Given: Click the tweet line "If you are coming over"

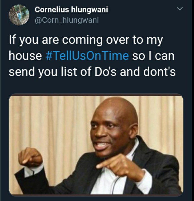Looking at the screenshot, I should (56, 40).
